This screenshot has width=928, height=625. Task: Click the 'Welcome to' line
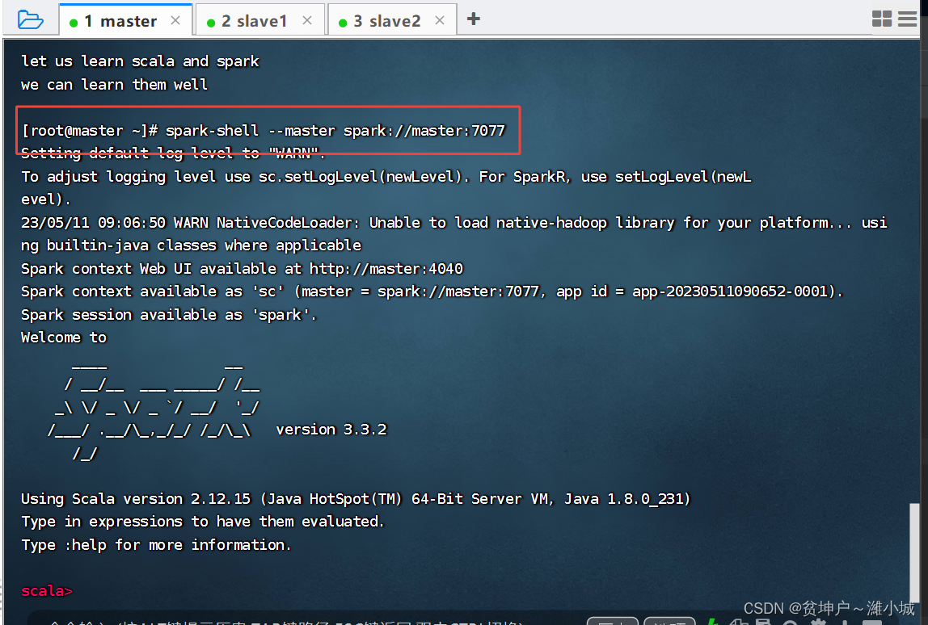(x=64, y=338)
